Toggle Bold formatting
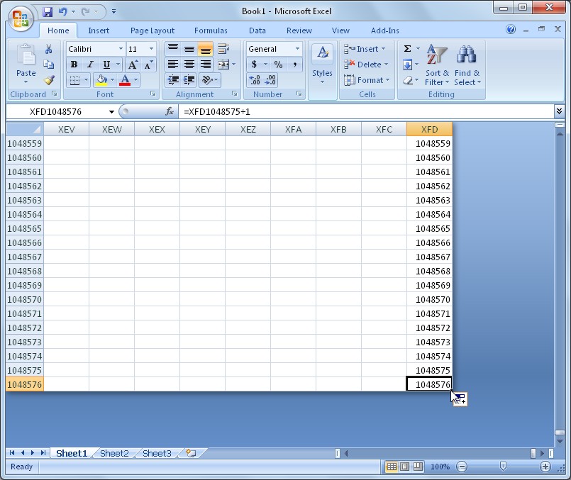The width and height of the screenshot is (571, 480). click(x=74, y=65)
